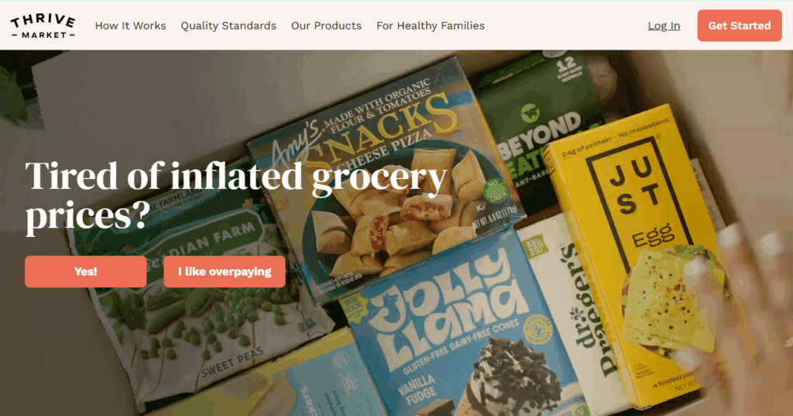793x416 pixels.
Task: Go to Our Products
Action: click(x=326, y=26)
